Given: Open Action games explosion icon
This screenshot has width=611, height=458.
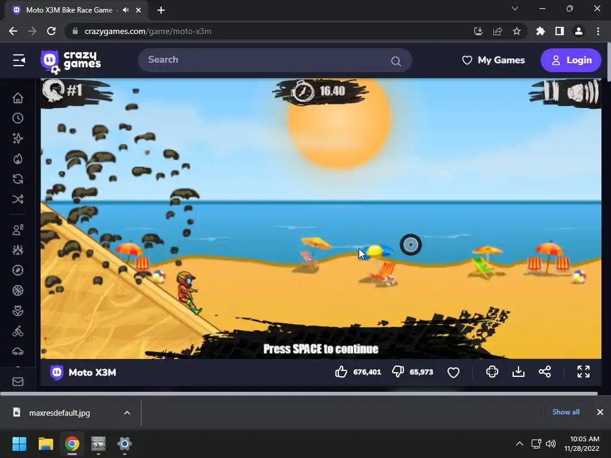Looking at the screenshot, I should [18, 250].
